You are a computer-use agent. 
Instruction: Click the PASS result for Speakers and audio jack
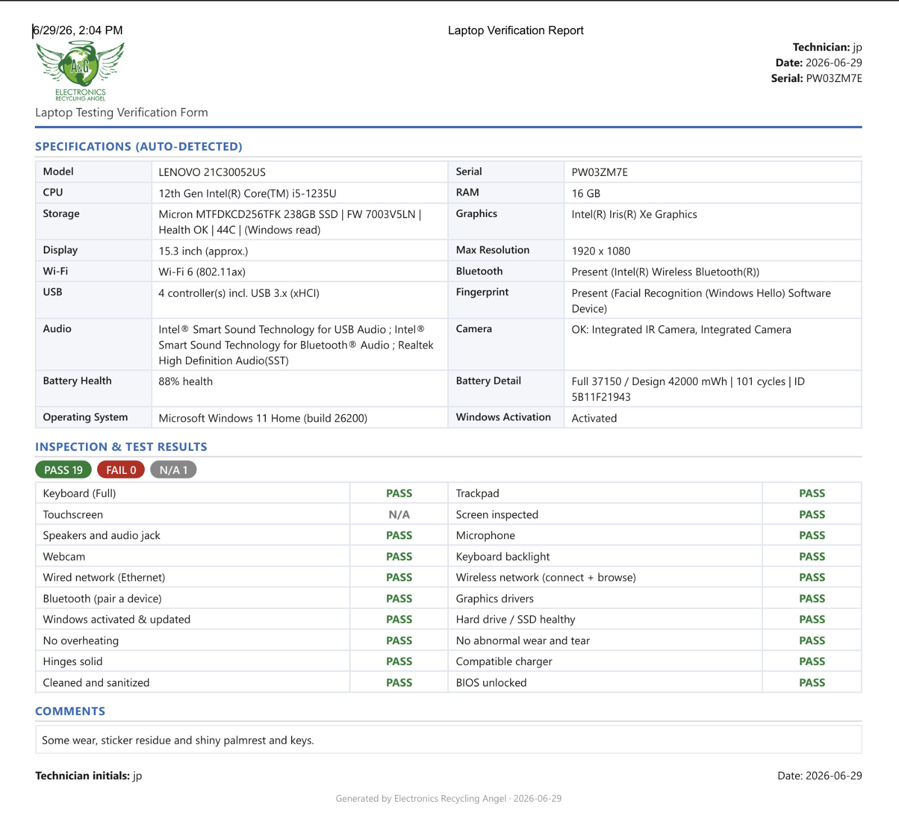pos(399,535)
